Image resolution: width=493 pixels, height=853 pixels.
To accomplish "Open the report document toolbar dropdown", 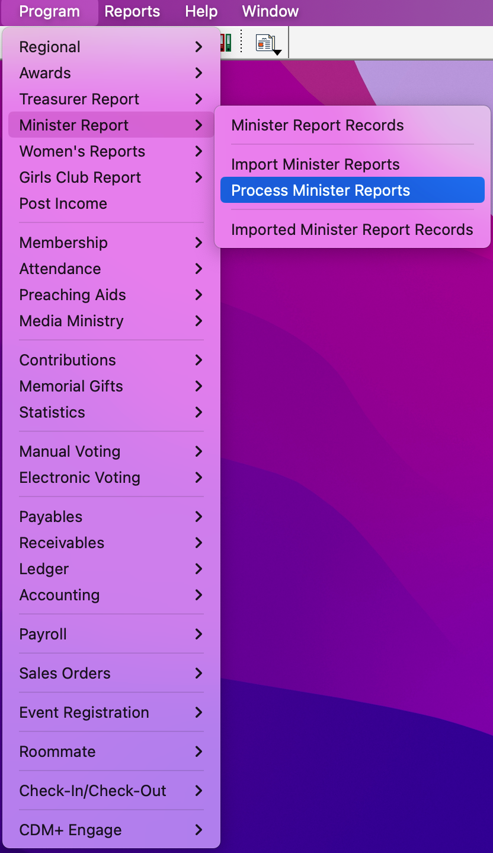I will [268, 44].
